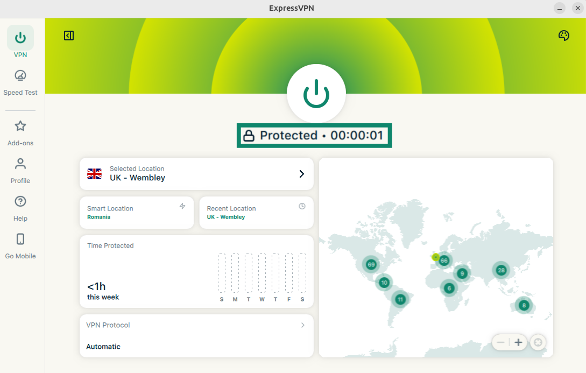
Task: Zoom out of the map with minus
Action: pyautogui.click(x=501, y=342)
